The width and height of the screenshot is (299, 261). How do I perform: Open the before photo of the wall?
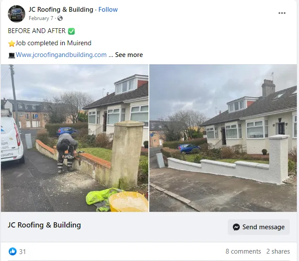coord(74,138)
